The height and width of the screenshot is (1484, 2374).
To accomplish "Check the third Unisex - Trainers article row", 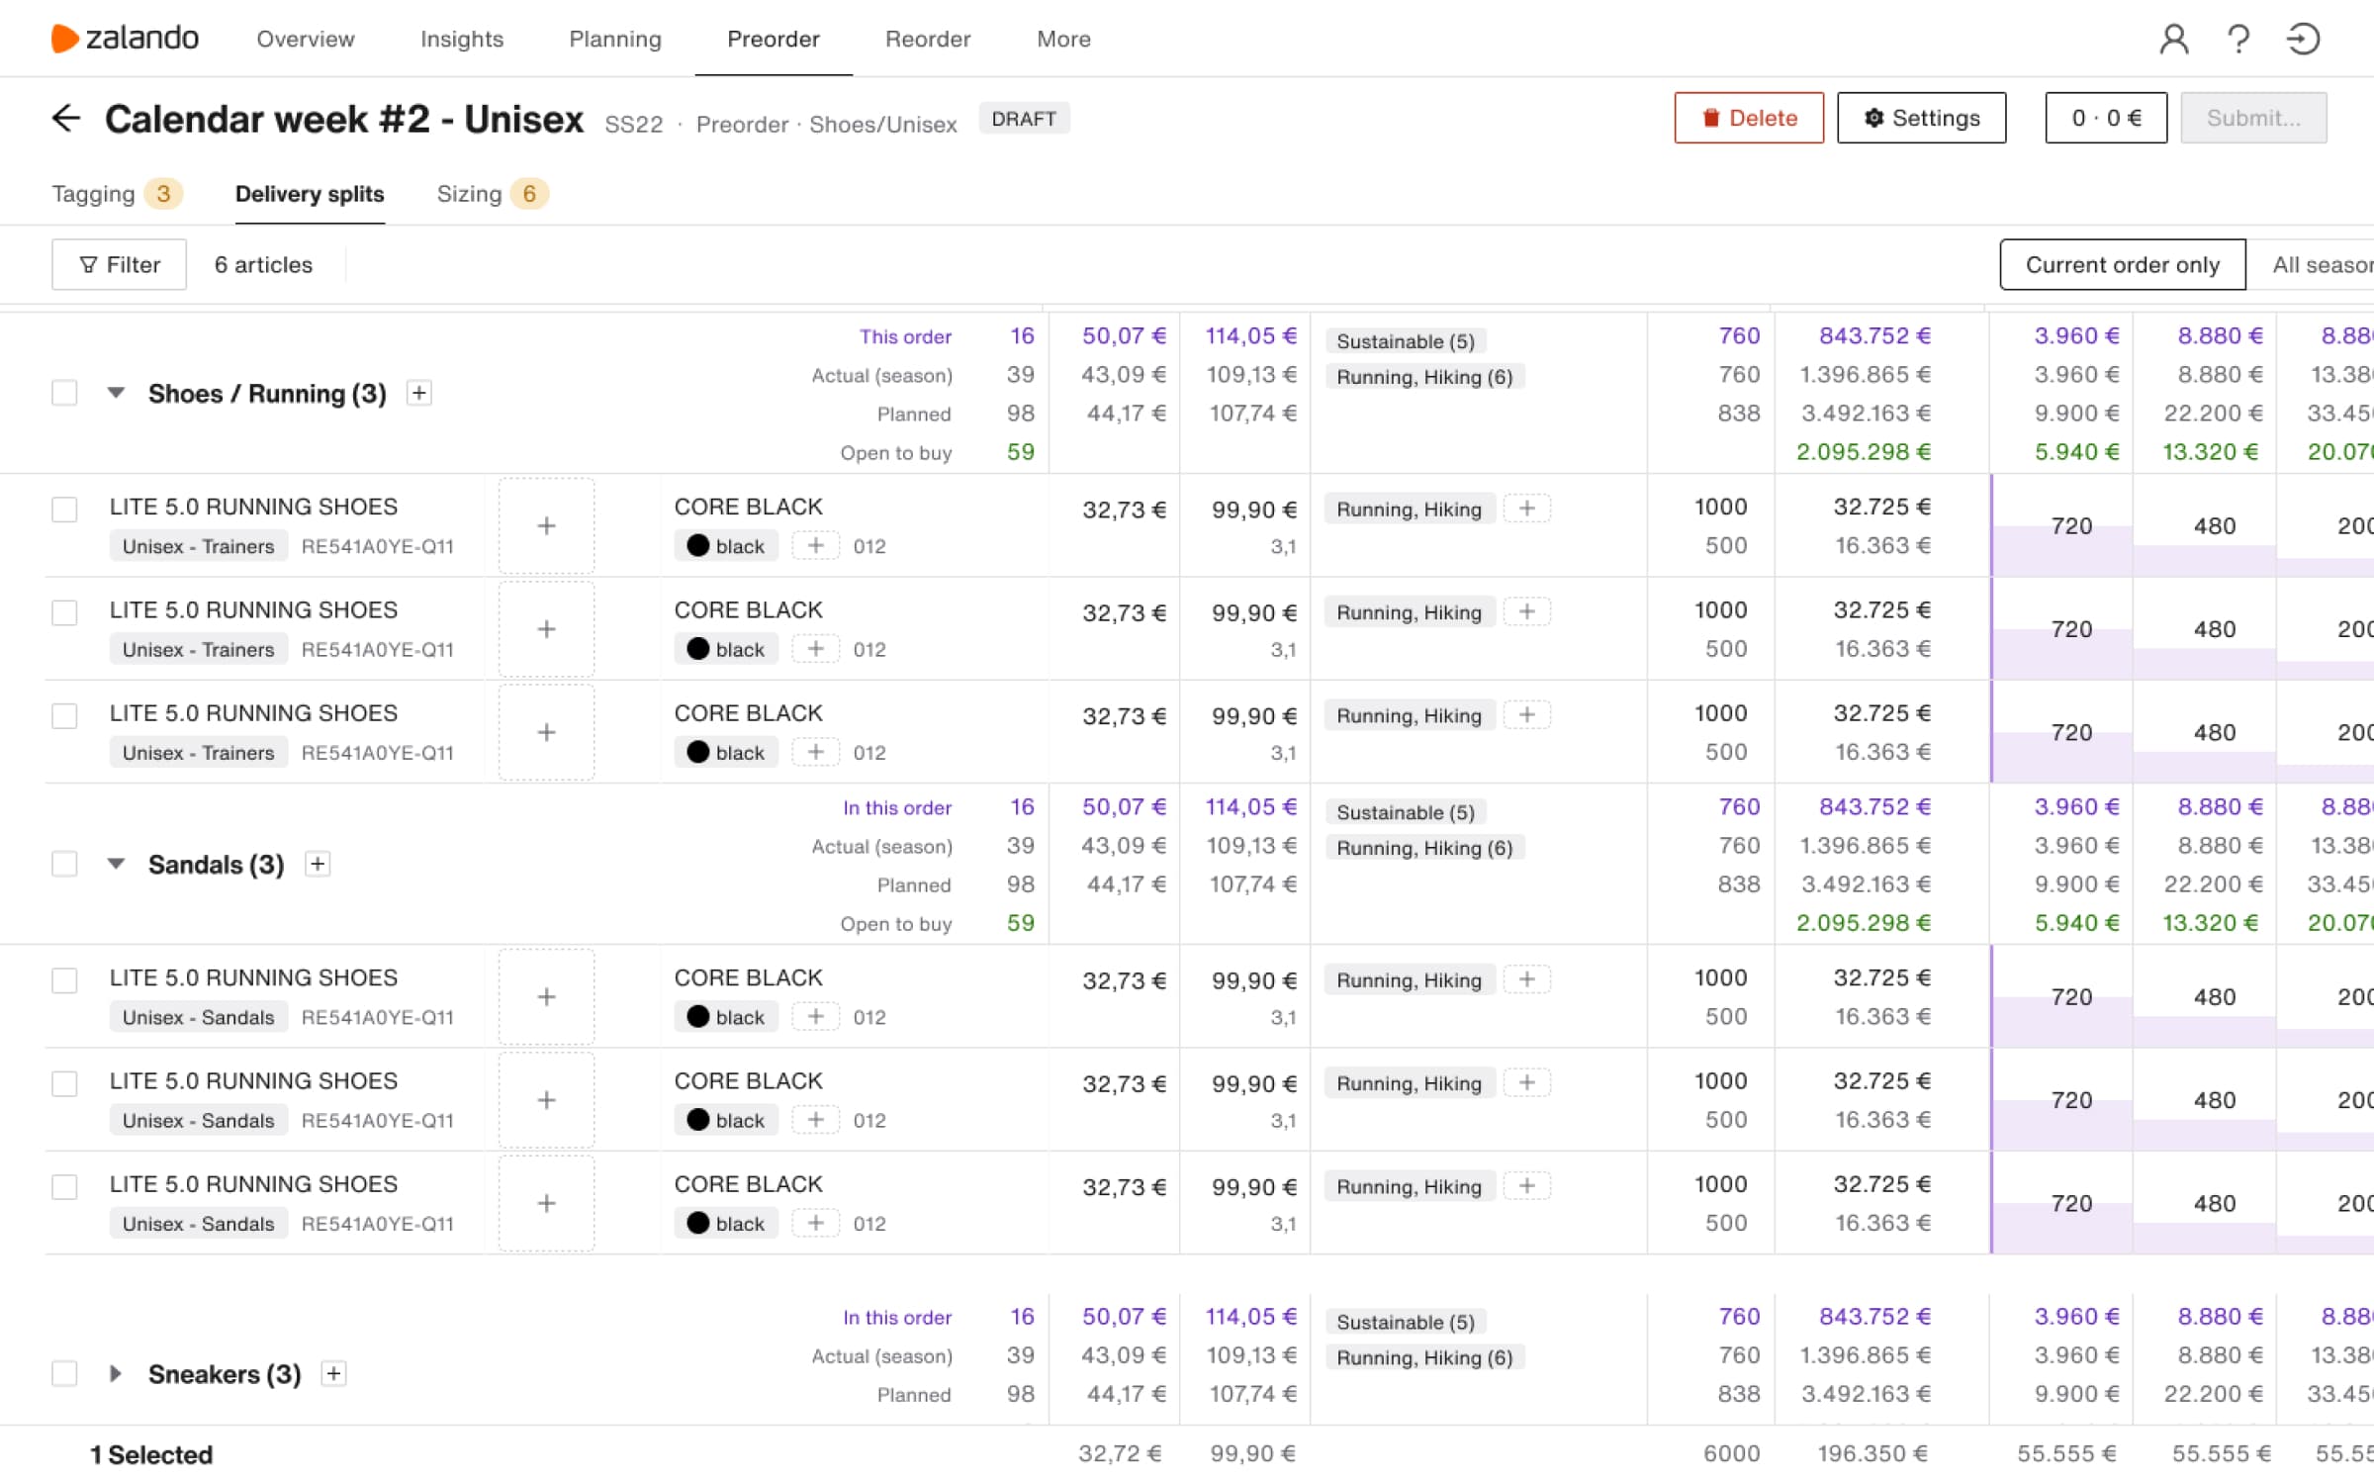I will pyautogui.click(x=64, y=716).
